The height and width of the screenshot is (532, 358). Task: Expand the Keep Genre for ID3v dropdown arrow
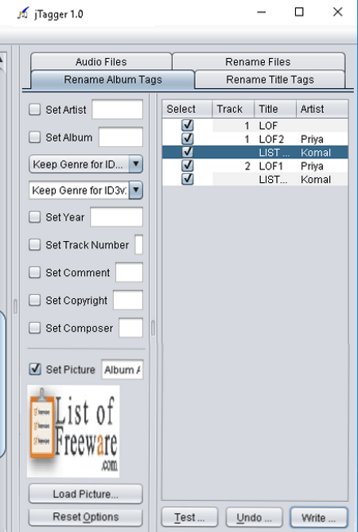(x=136, y=190)
